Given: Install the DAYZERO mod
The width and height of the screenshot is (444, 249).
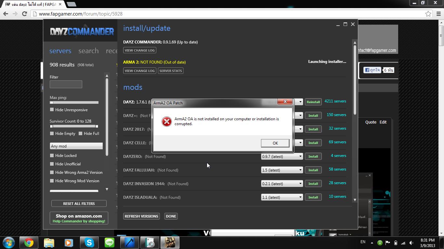Looking at the screenshot, I should (x=313, y=156).
